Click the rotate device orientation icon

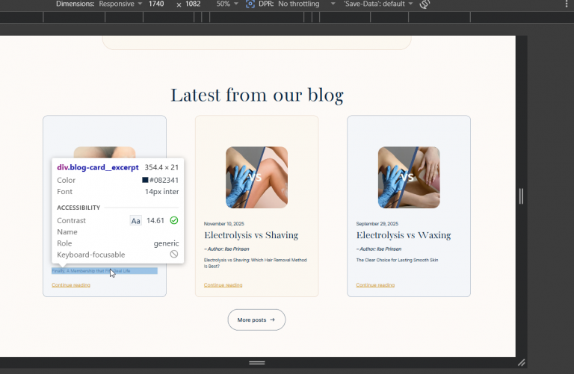pyautogui.click(x=425, y=4)
